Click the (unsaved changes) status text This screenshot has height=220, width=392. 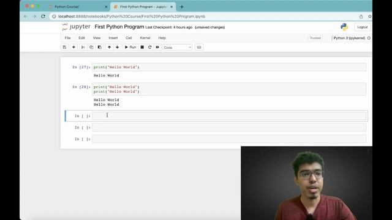(x=209, y=27)
